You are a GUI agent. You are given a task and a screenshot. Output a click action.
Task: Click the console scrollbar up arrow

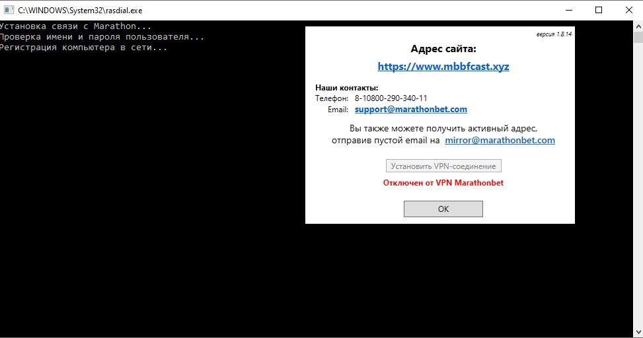pos(638,26)
